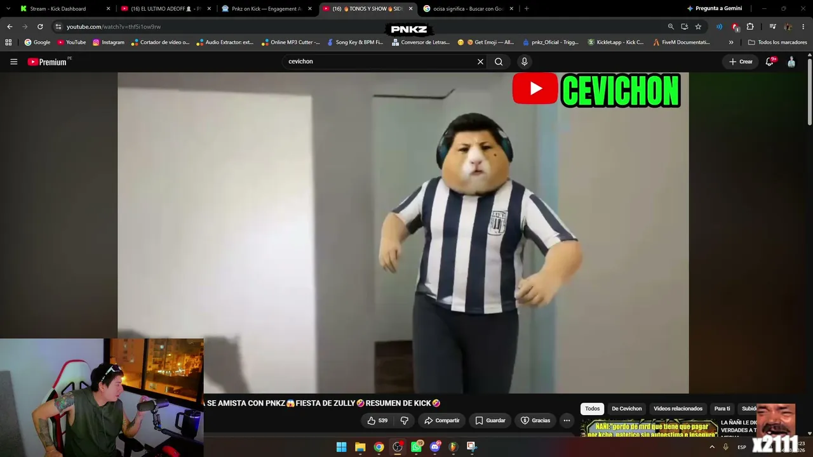Switch to the Pnkz on Kick Engagement tab
The image size is (813, 457).
pos(266,9)
